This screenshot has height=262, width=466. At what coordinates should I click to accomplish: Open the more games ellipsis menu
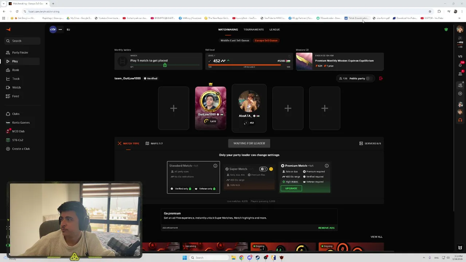(x=60, y=29)
